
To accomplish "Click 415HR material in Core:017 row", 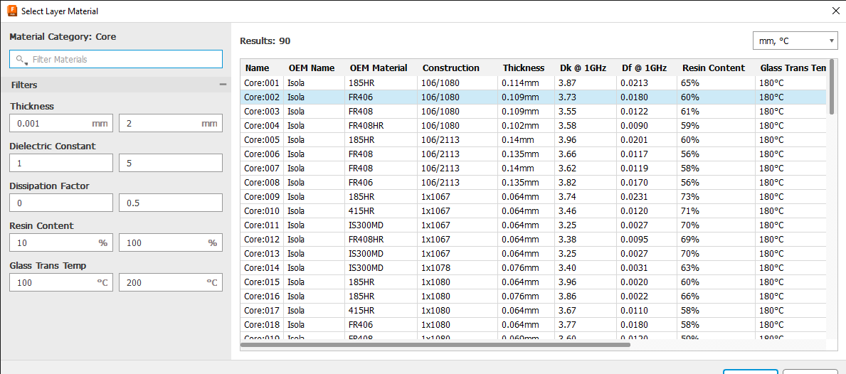I will click(x=361, y=311).
